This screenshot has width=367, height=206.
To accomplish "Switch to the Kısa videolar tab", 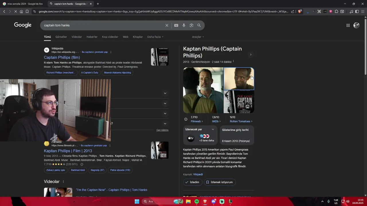I will (x=110, y=37).
